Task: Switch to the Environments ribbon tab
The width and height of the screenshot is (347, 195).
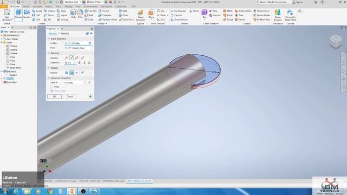Action: tap(91, 6)
